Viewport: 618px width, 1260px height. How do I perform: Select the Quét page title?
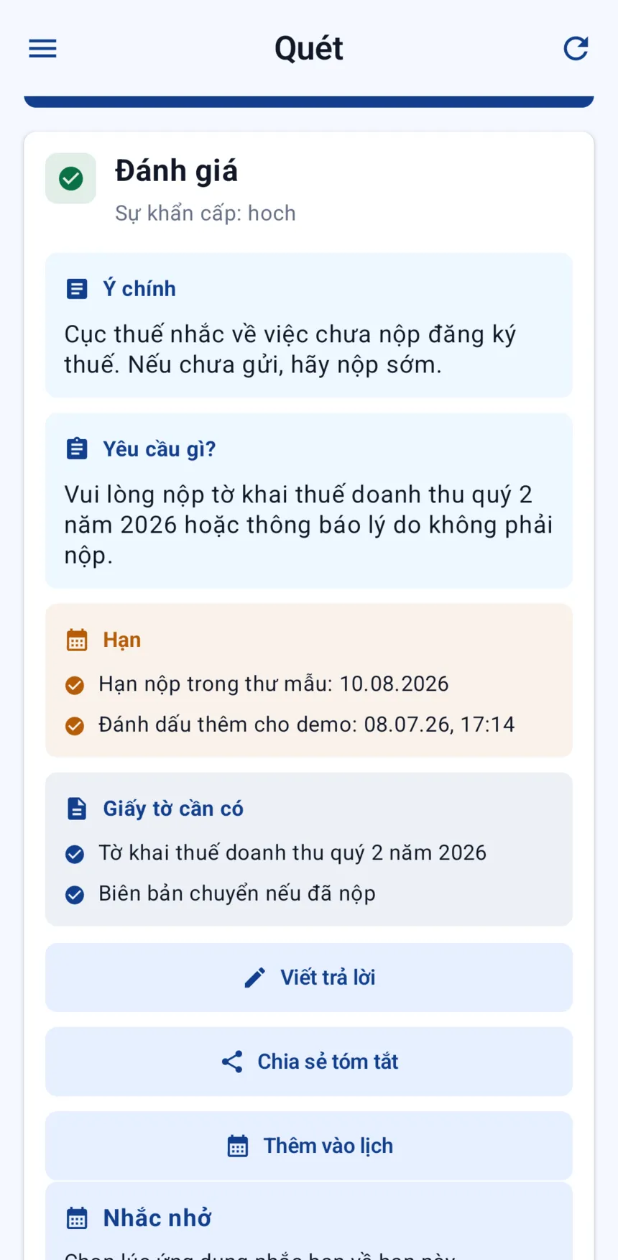(309, 48)
